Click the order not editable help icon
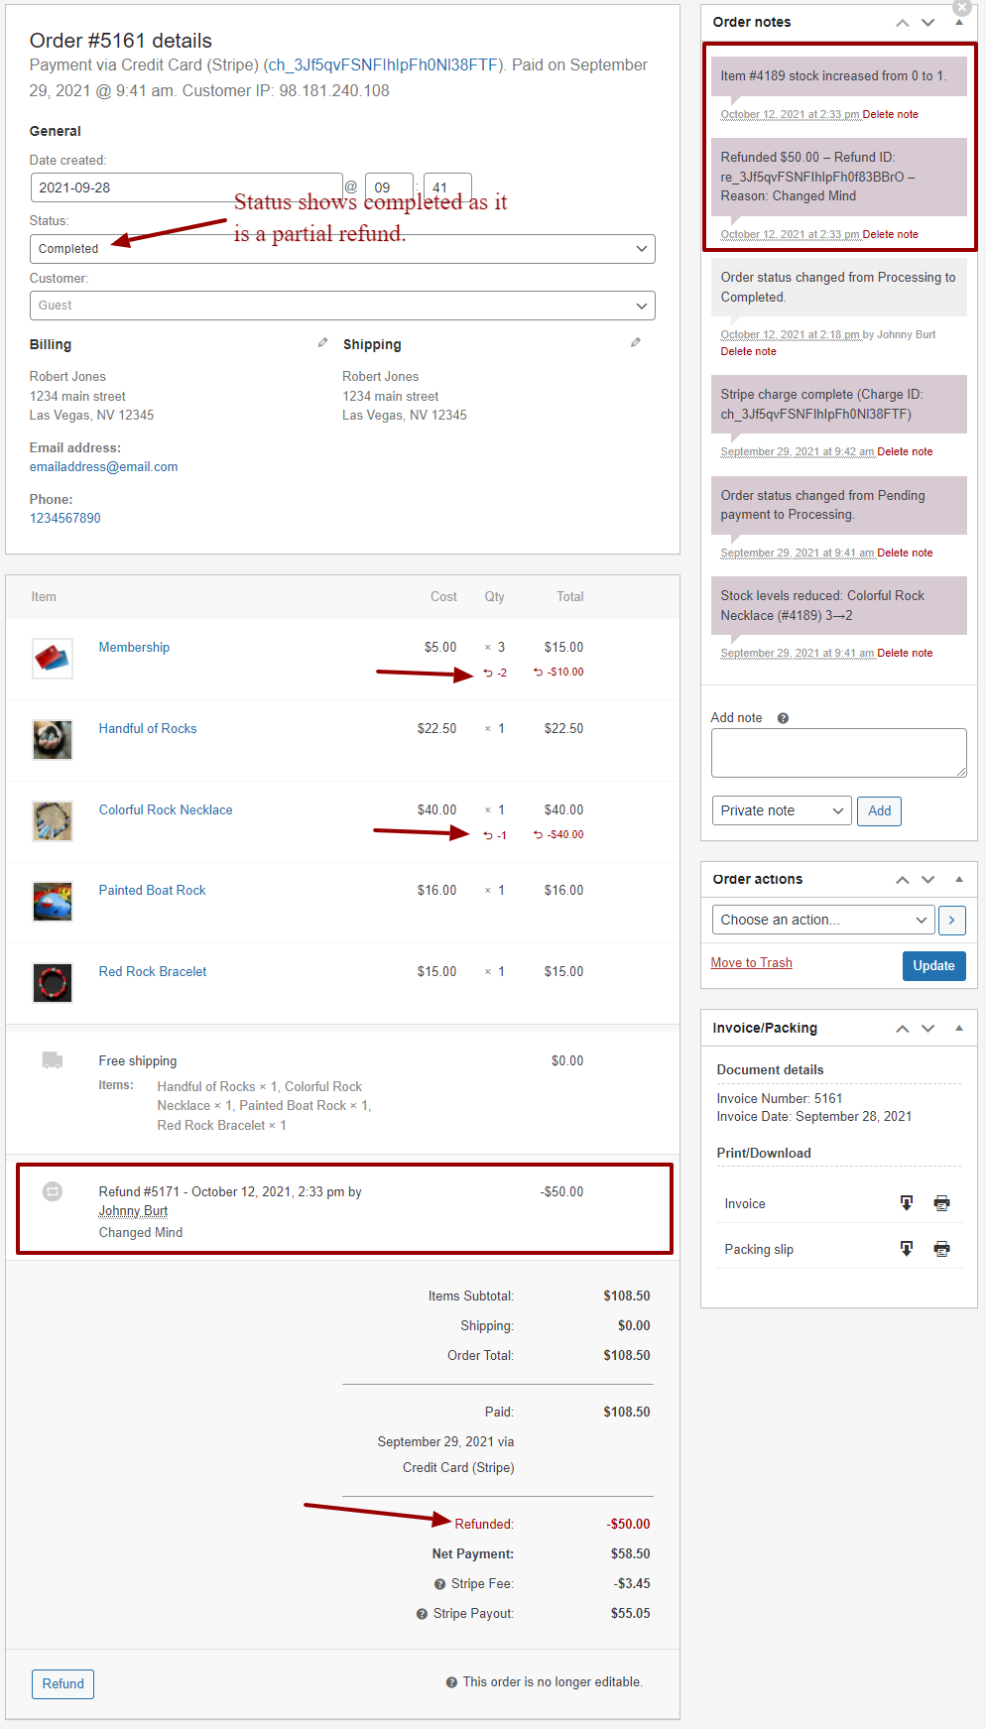The height and width of the screenshot is (1729, 986). coord(451,1682)
